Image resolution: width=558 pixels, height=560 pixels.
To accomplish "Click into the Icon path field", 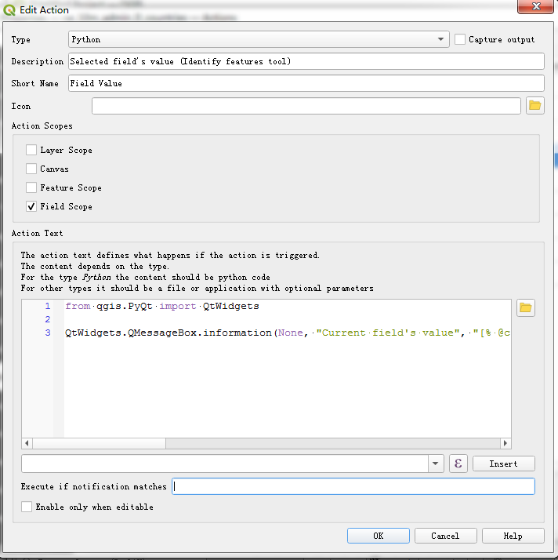I will (306, 106).
